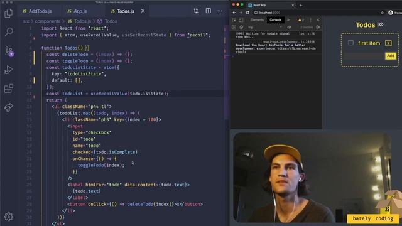This screenshot has height=226, width=402.
Task: Split the editor to the right
Action: pyautogui.click(x=208, y=11)
